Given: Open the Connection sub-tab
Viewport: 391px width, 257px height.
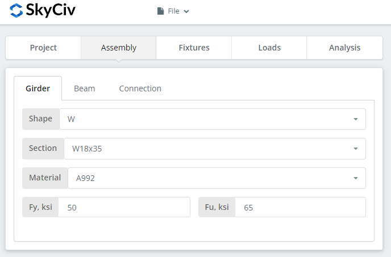Looking at the screenshot, I should click(x=140, y=89).
